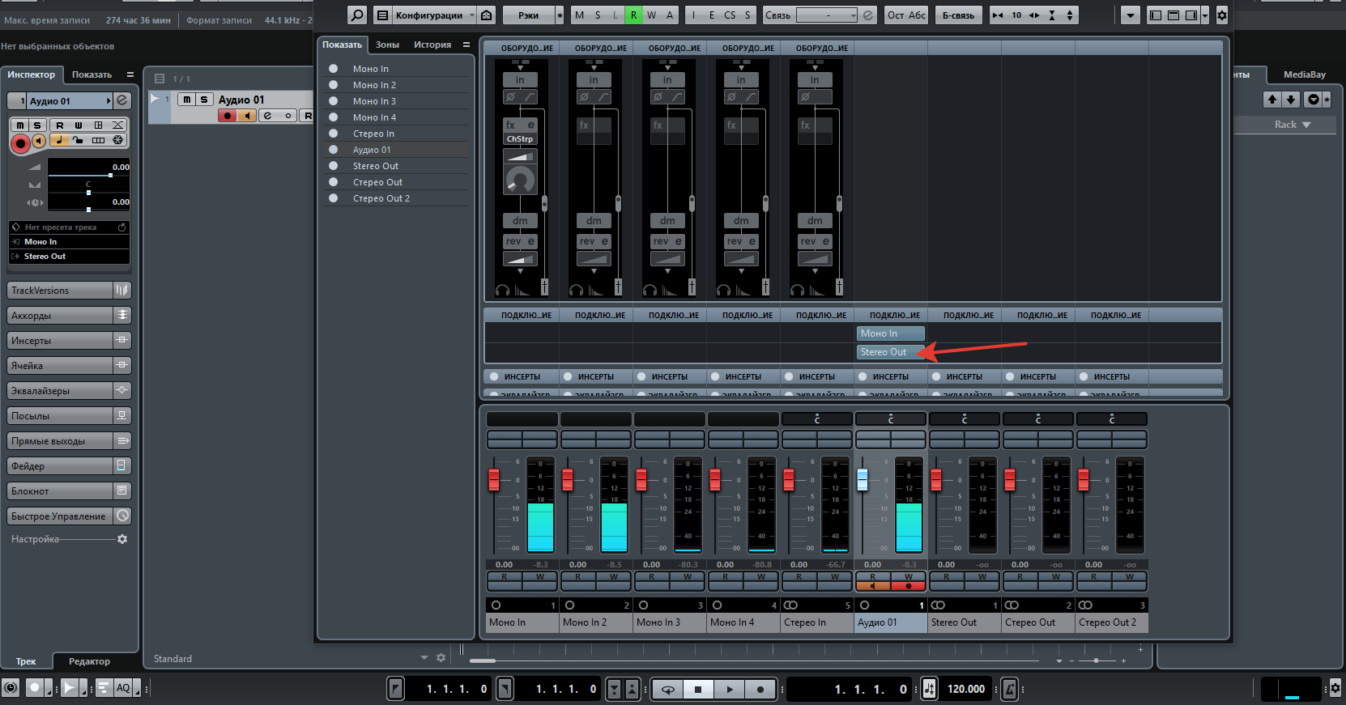This screenshot has height=705, width=1346.
Task: Toggle the freeze snowflake icon in the inspector
Action: click(x=118, y=140)
